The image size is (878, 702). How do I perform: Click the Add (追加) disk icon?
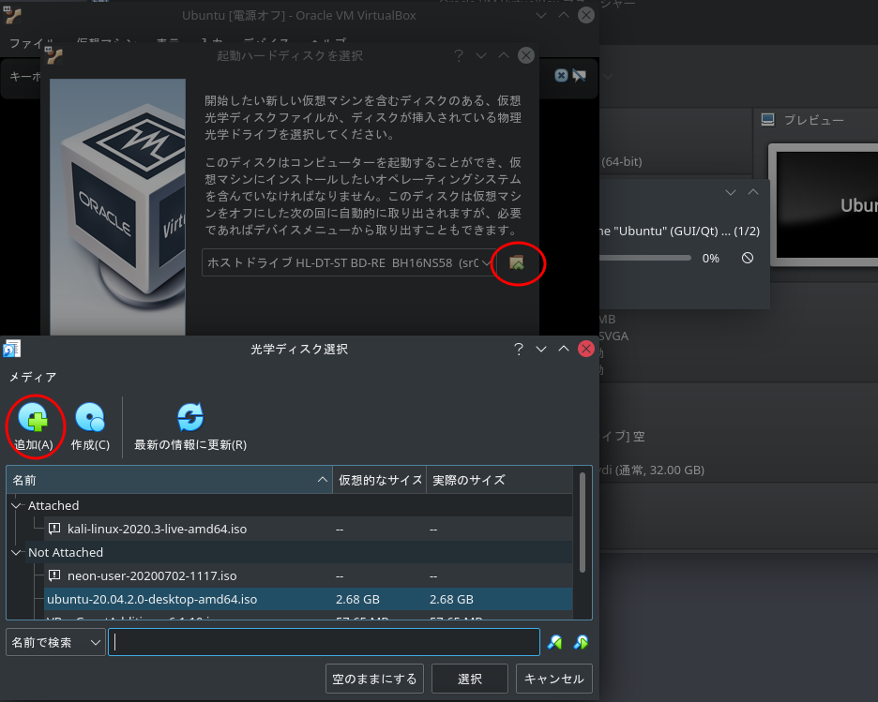34,418
